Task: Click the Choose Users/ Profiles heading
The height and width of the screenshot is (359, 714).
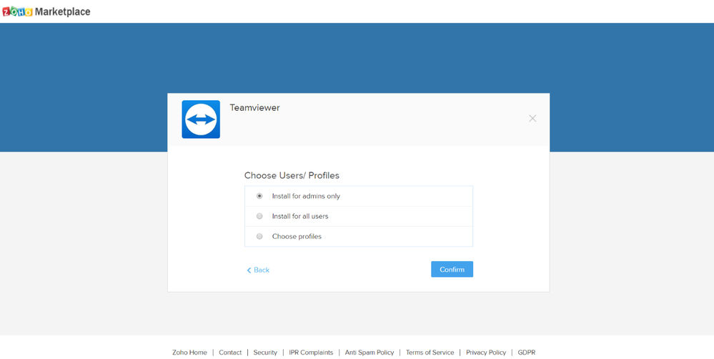Action: coord(292,175)
